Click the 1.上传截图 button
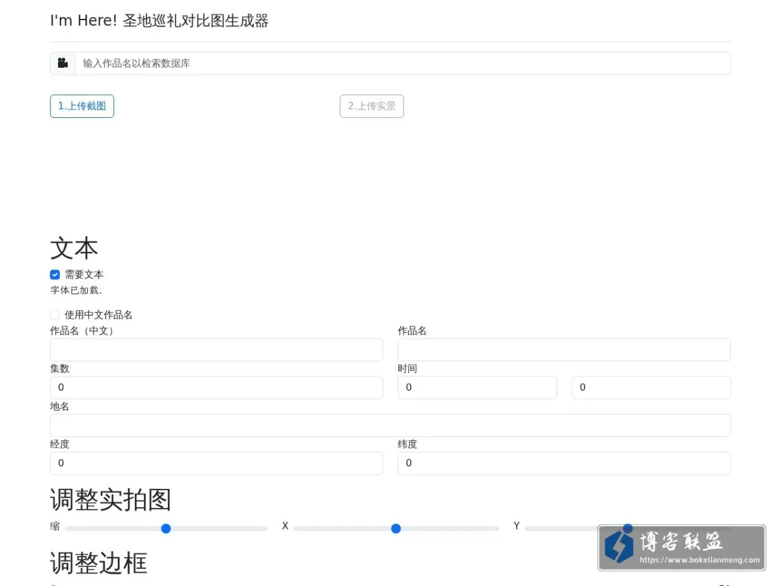Image resolution: width=781 pixels, height=586 pixels. tap(82, 106)
